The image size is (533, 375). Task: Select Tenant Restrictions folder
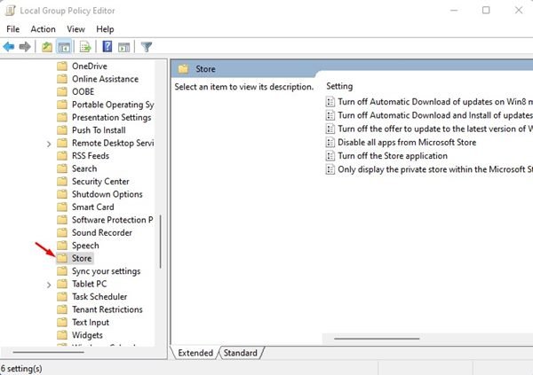coord(107,309)
